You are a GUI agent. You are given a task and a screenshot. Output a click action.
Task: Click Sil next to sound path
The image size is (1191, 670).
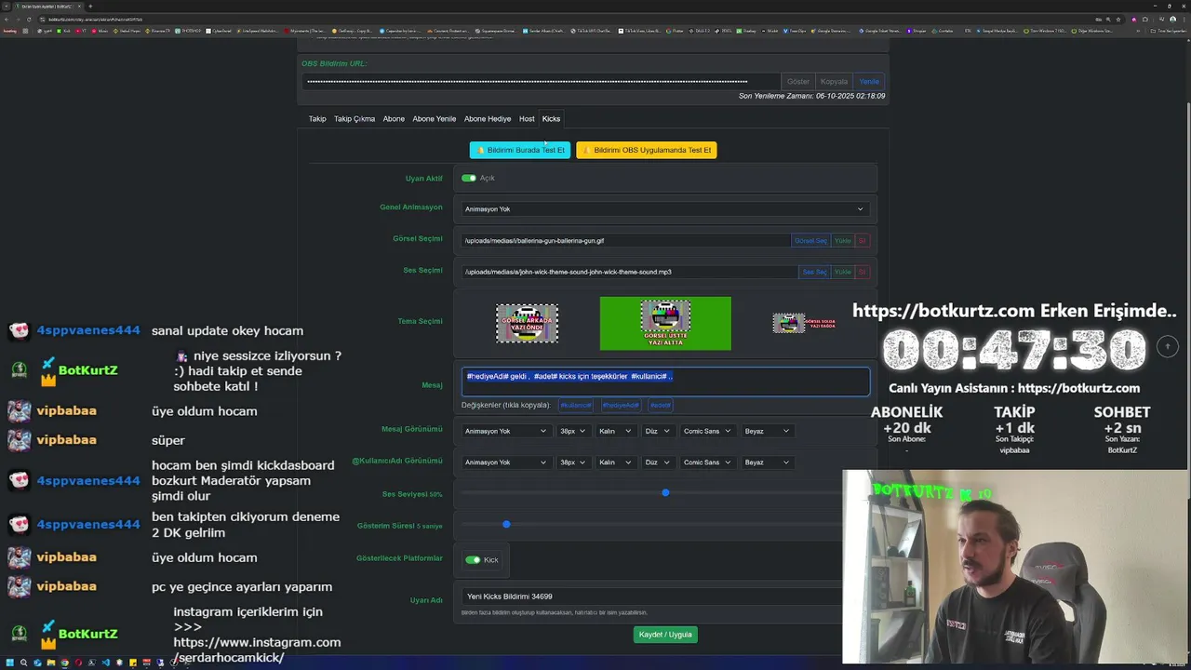(x=863, y=273)
